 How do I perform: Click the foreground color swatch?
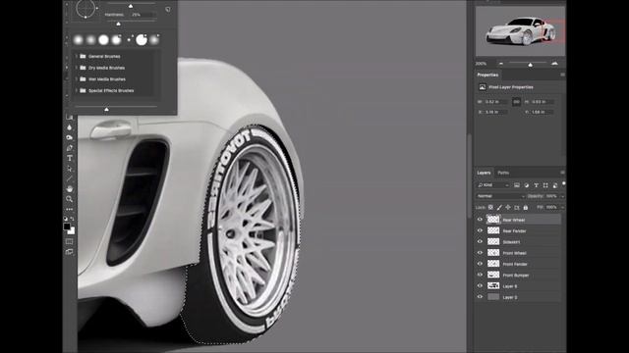67,227
